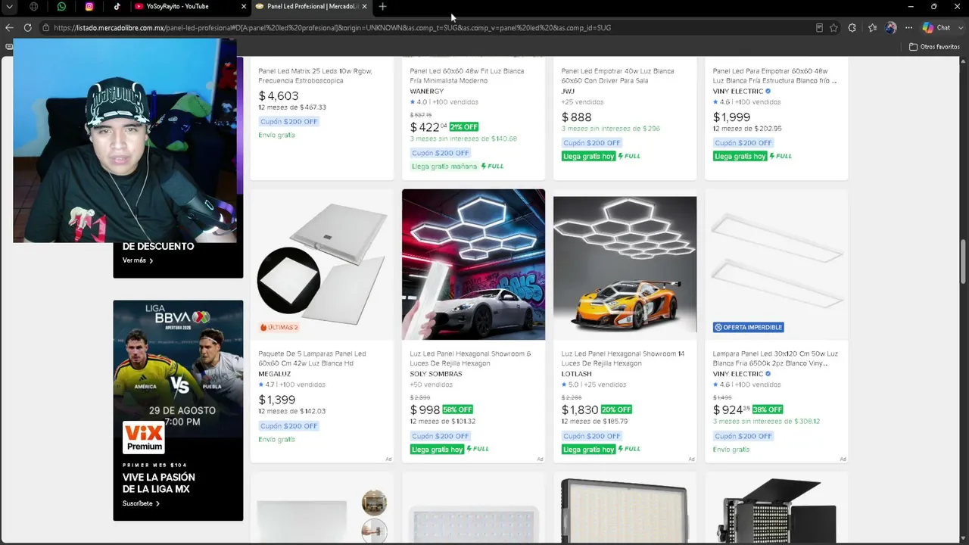Open the ViX Premium Liga BBVA ad banner

tap(178, 410)
